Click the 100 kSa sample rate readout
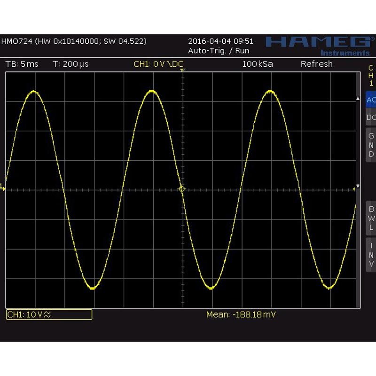The width and height of the screenshot is (376, 376). (257, 64)
